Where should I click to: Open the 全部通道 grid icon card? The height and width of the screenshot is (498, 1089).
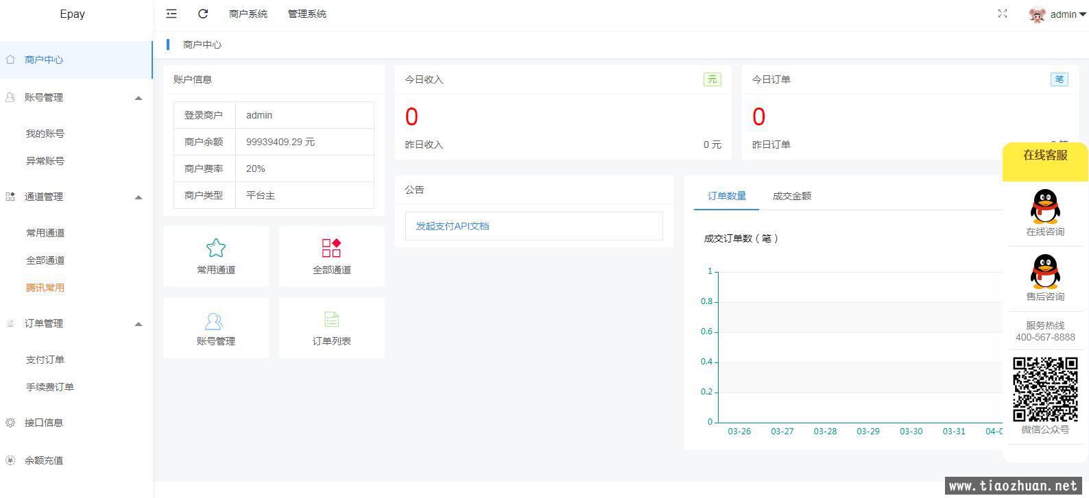[331, 256]
